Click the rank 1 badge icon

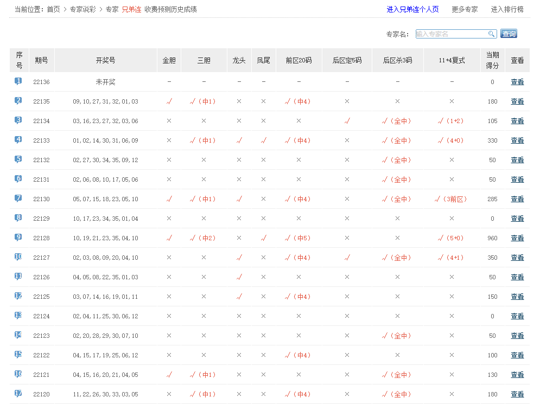tap(18, 81)
